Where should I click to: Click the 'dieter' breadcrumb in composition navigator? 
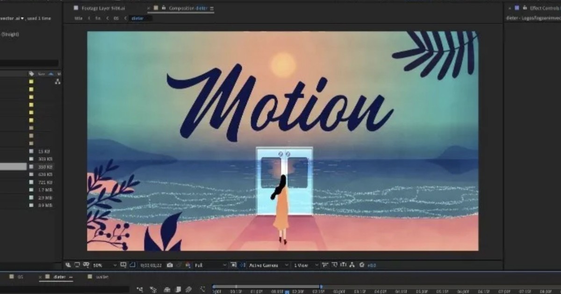[x=137, y=18]
